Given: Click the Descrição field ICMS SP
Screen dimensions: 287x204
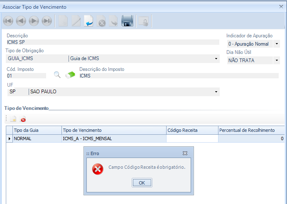Looking at the screenshot, I should (113, 42).
